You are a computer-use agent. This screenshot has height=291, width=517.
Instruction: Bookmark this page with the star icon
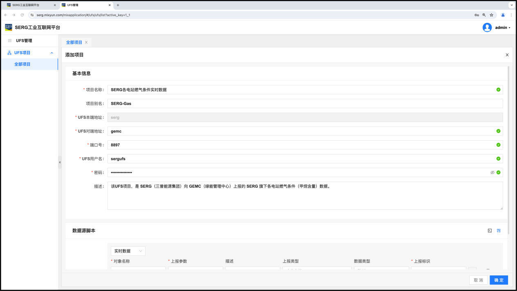(x=491, y=15)
